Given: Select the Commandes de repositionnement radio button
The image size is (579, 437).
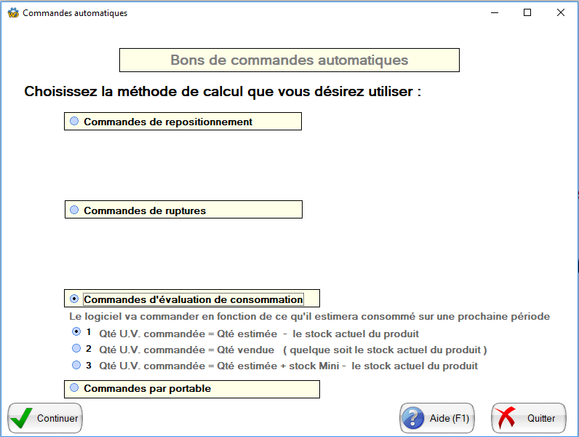Looking at the screenshot, I should 74,121.
